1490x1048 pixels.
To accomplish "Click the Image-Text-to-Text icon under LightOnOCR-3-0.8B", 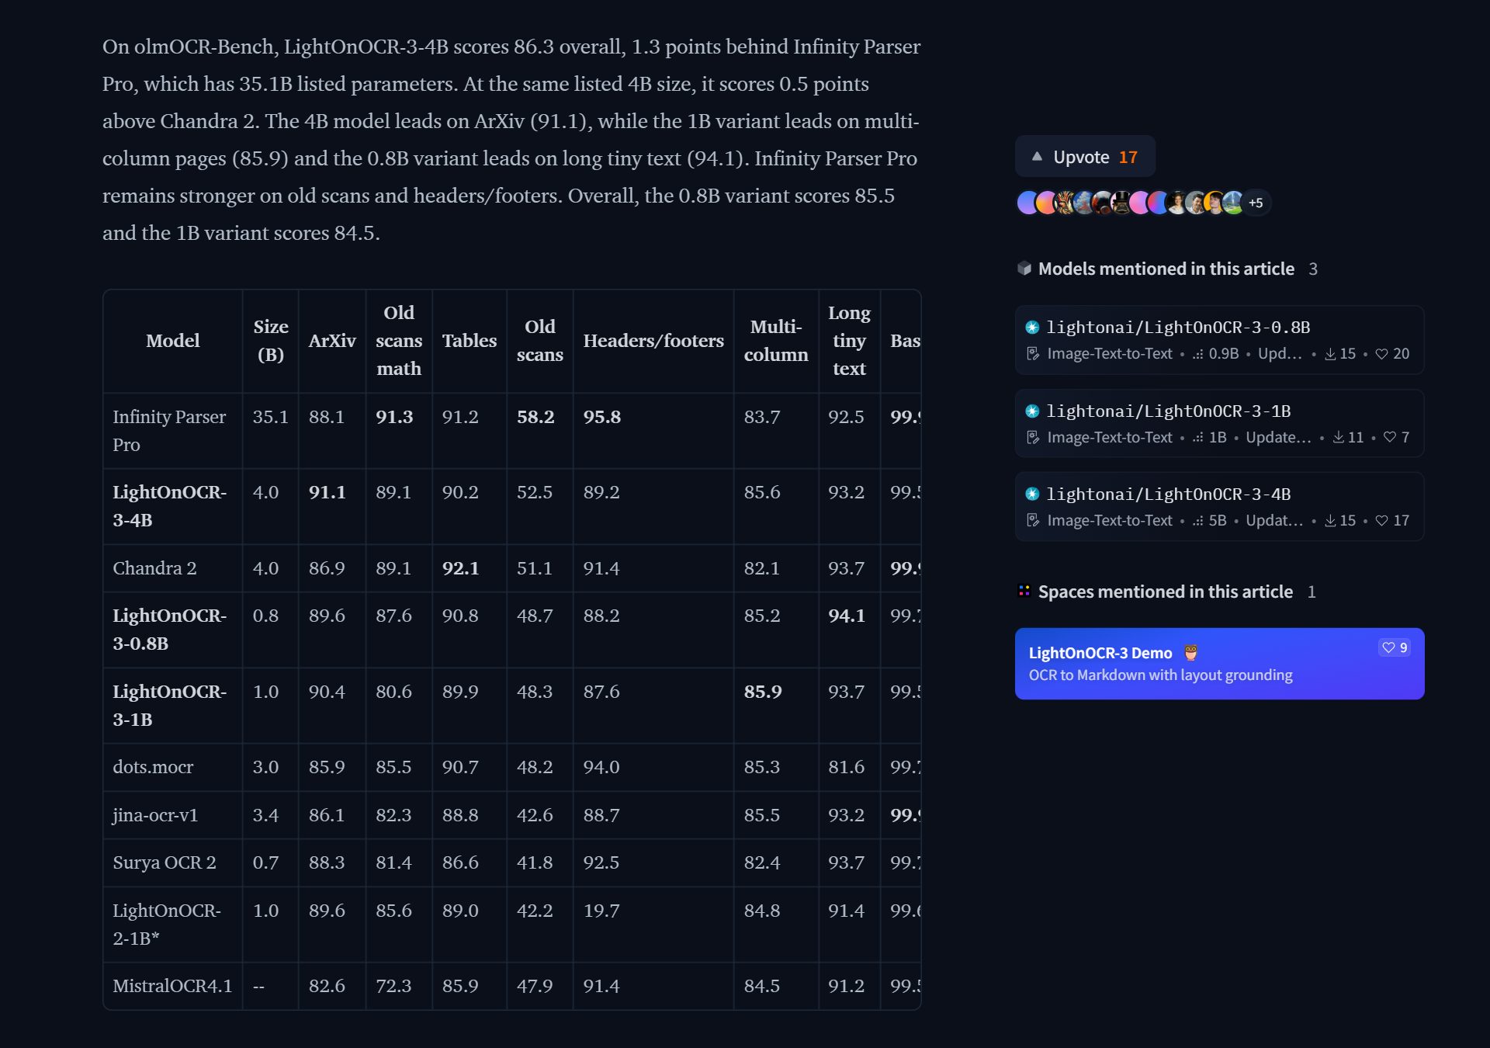I will click(1033, 354).
